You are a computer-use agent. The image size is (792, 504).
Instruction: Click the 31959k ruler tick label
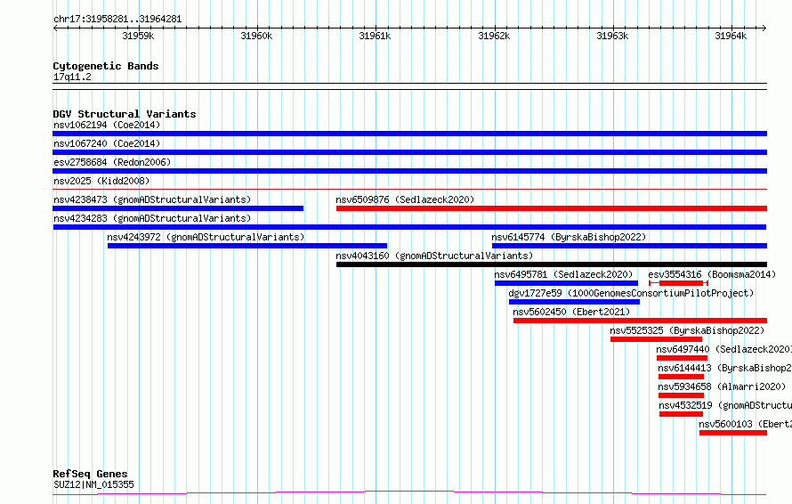138,36
